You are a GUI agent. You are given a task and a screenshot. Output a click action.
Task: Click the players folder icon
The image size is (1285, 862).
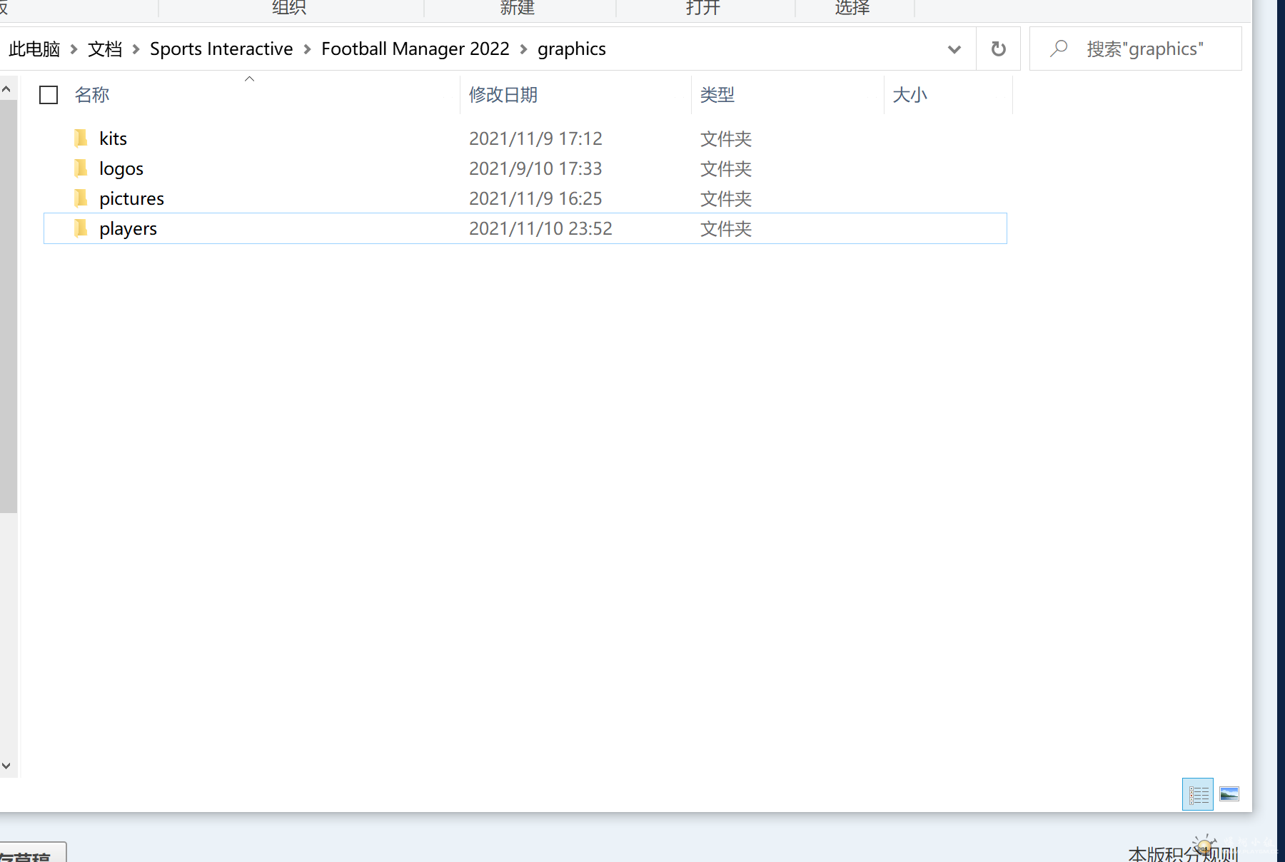(81, 228)
